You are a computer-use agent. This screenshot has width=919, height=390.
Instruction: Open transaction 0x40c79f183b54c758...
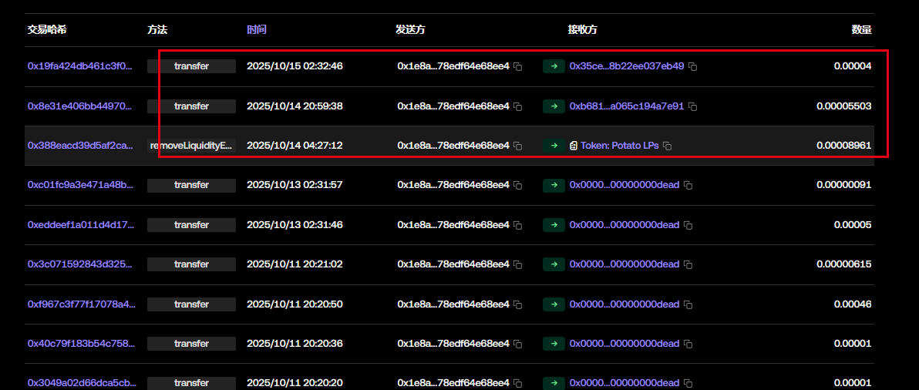(81, 343)
